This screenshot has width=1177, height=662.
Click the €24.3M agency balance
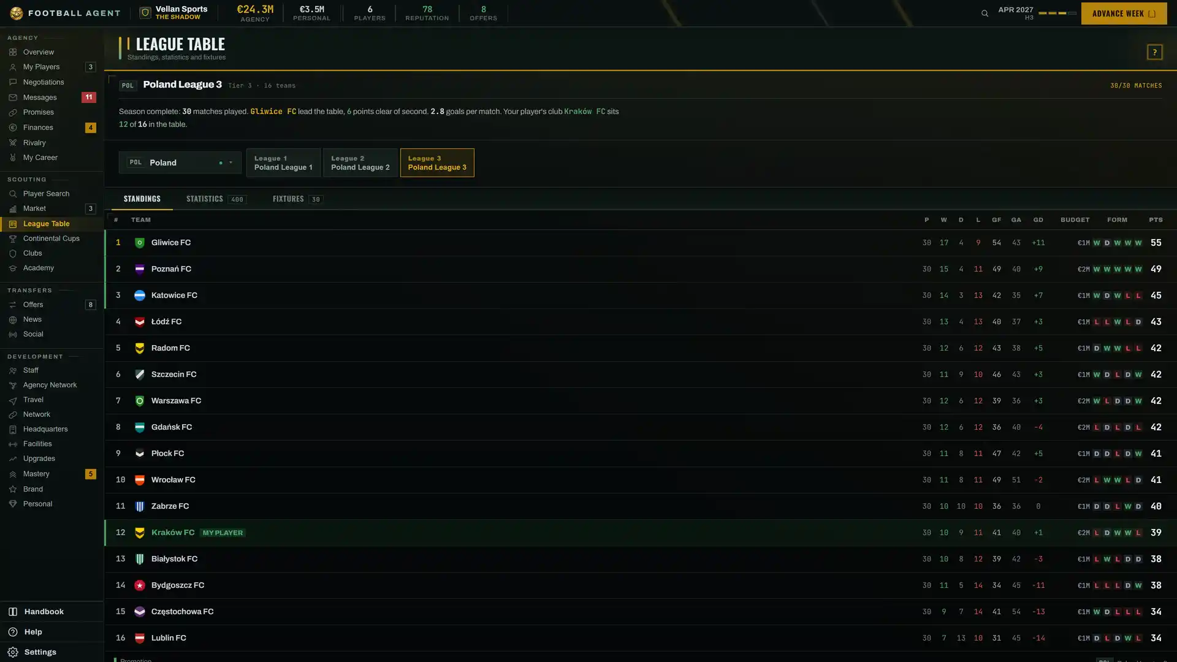pyautogui.click(x=255, y=13)
